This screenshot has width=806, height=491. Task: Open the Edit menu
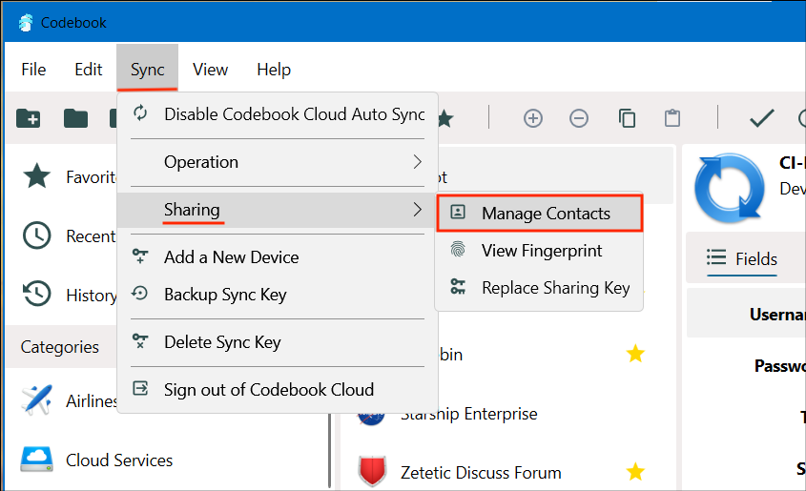[89, 70]
